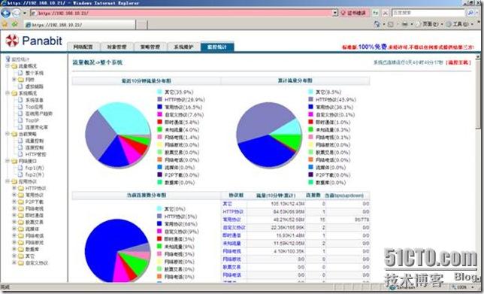Select 虚拟链路 in the sidebar tree
This screenshot has height=294, width=484.
click(x=35, y=86)
